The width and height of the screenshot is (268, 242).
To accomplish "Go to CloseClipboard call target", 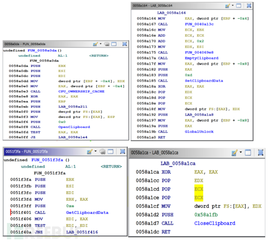I will [x=214, y=223].
